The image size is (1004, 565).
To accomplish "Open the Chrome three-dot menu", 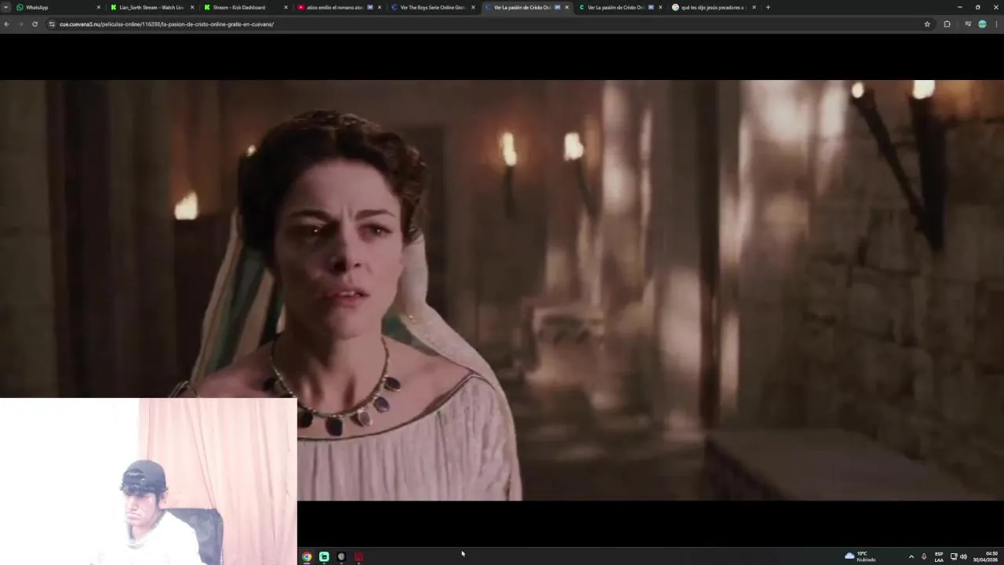I will (x=997, y=24).
